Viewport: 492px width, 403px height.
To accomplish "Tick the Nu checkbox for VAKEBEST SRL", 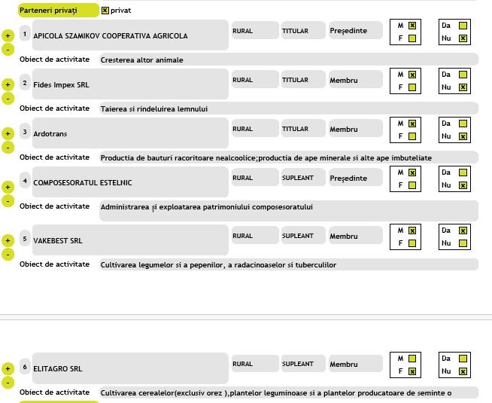I will 463,243.
